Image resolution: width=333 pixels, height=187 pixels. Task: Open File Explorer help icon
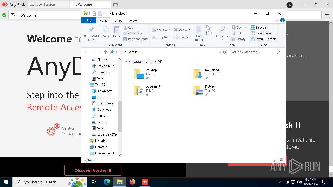pos(283,20)
